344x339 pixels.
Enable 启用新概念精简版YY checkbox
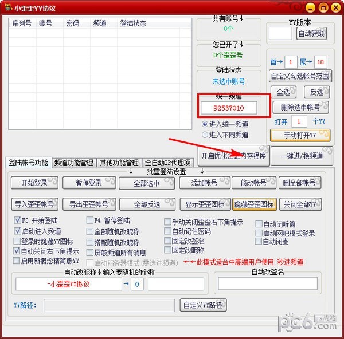[46, 261]
